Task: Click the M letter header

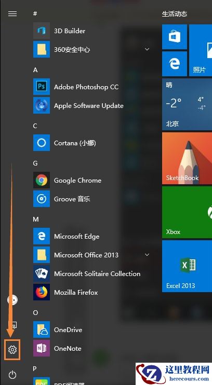Action: [36, 219]
